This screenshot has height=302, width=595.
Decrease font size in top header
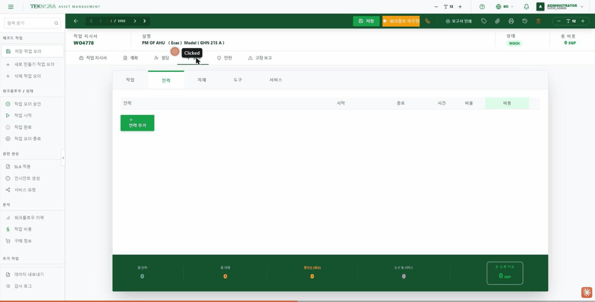coord(436,6)
